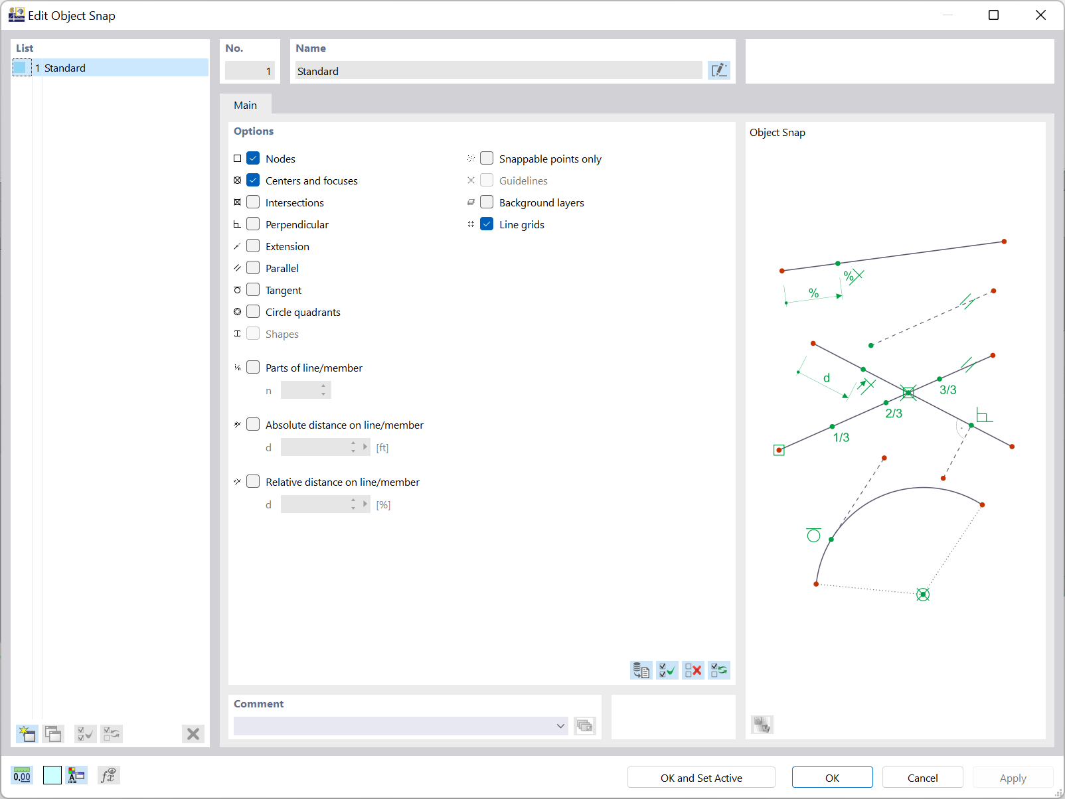This screenshot has height=799, width=1065.
Task: Click the font/display settings icon at bottom
Action: 77,775
